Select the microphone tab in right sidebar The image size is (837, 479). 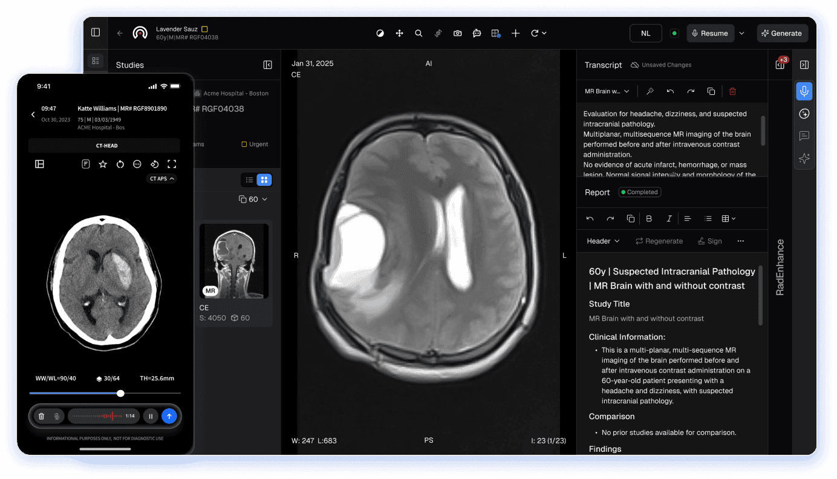coord(804,91)
